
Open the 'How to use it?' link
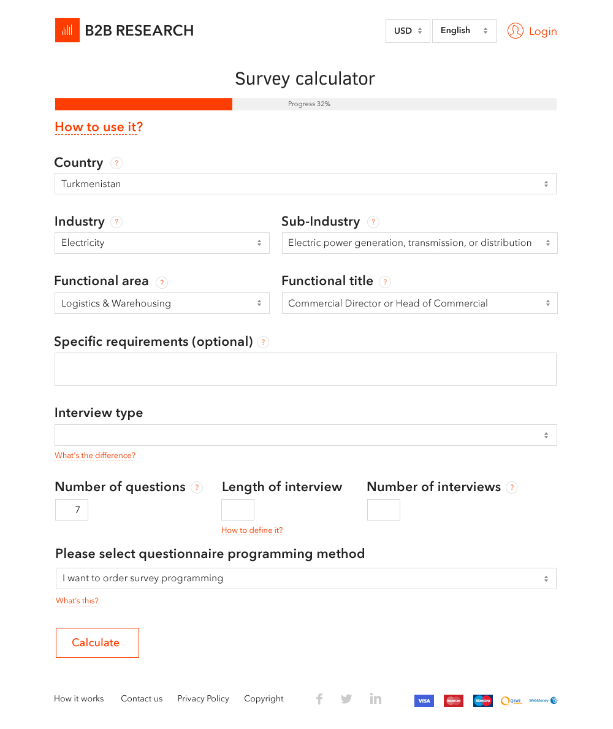coord(99,128)
